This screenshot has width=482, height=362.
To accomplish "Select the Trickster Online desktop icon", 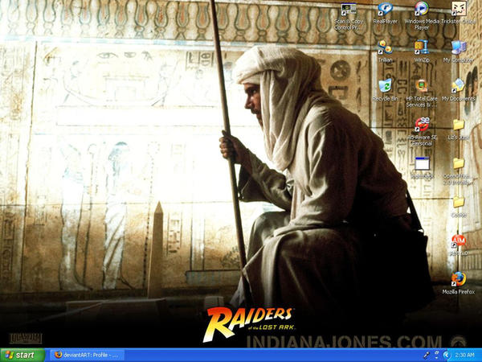I will click(459, 13).
